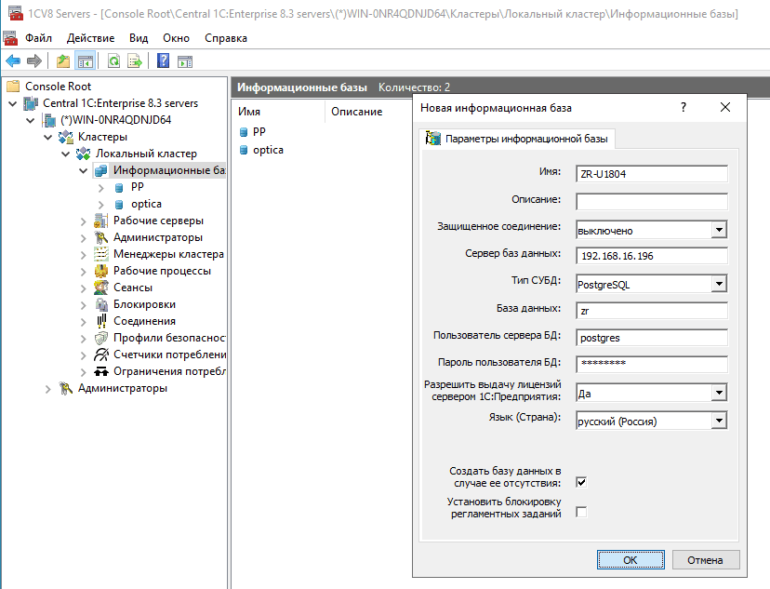
Task: Click the Описание input field
Action: (651, 201)
